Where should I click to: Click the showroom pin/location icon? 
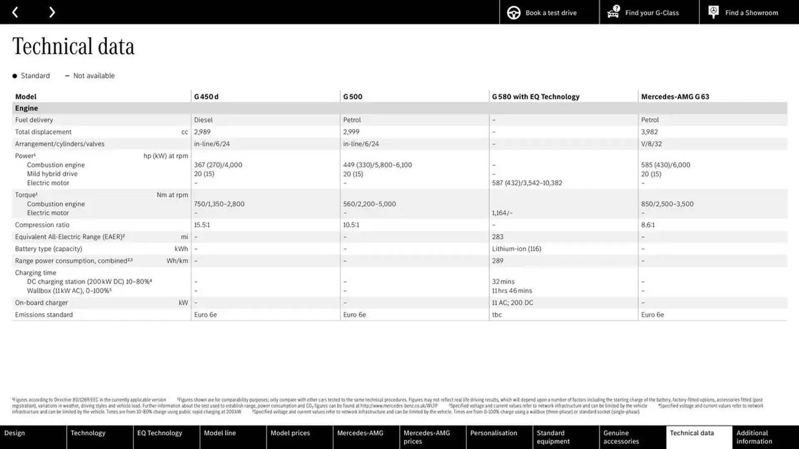click(x=713, y=12)
